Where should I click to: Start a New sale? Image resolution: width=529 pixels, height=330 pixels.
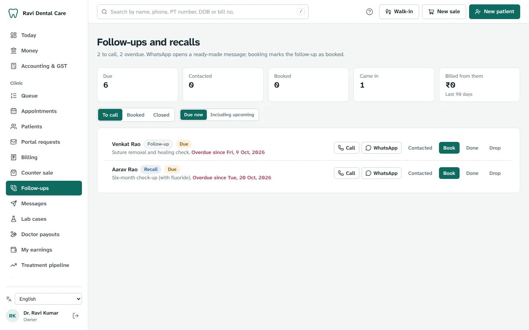[x=444, y=12]
